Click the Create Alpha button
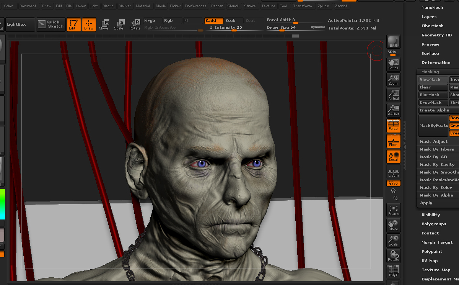Screen dimensions: 459x285 (x=438, y=110)
